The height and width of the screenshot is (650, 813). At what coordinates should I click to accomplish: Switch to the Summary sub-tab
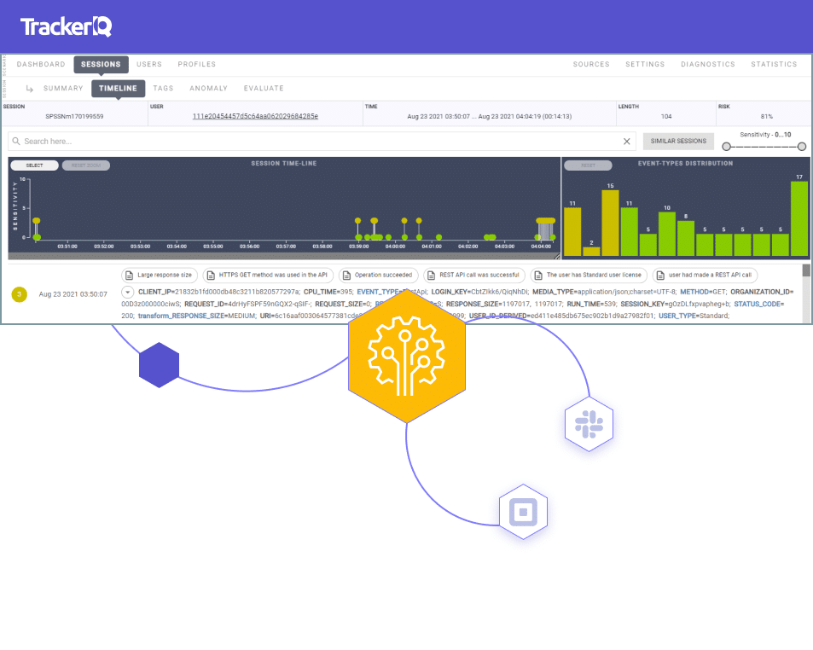[63, 88]
